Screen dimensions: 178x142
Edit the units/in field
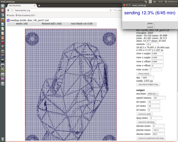[152, 44]
